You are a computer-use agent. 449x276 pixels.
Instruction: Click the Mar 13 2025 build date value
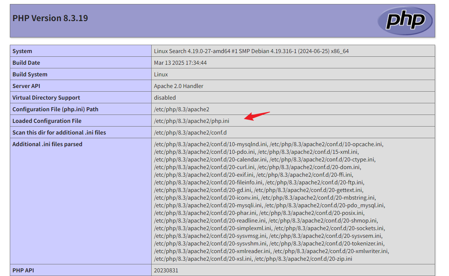click(180, 63)
